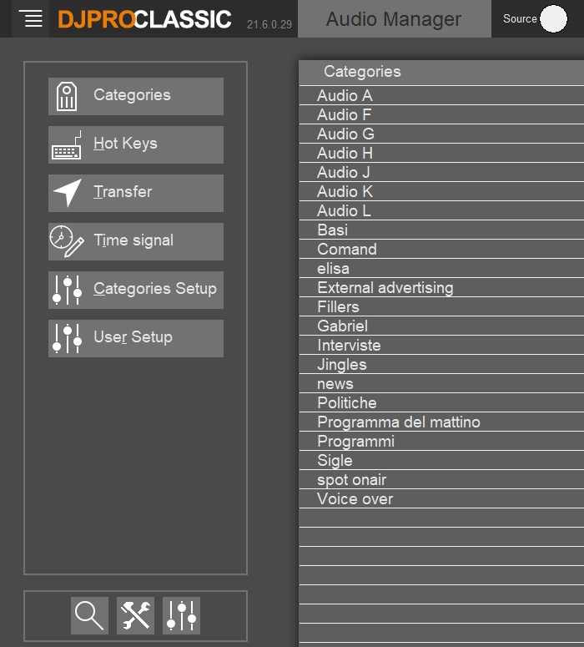The height and width of the screenshot is (647, 584).
Task: Open the magnifier search tool
Action: 89,616
